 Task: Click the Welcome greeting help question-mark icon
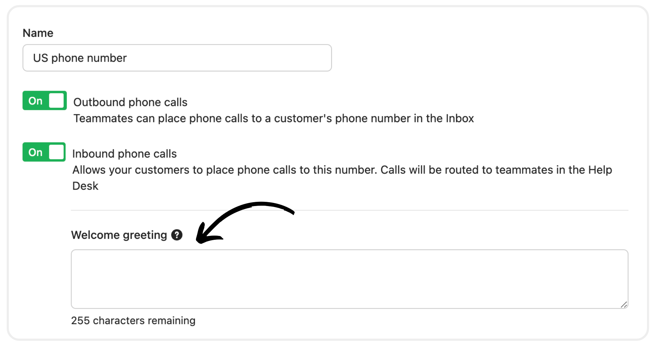pyautogui.click(x=177, y=235)
